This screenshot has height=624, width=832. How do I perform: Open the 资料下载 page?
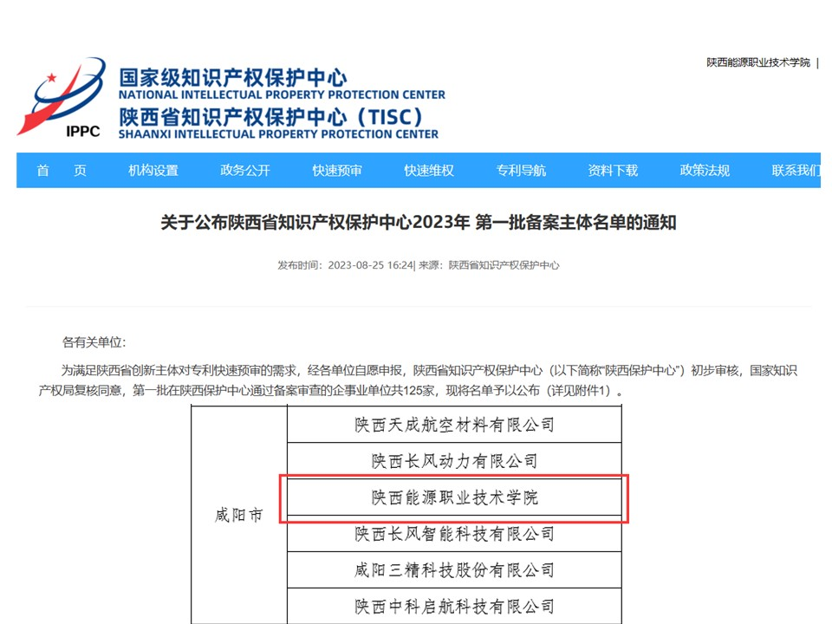[x=613, y=171]
